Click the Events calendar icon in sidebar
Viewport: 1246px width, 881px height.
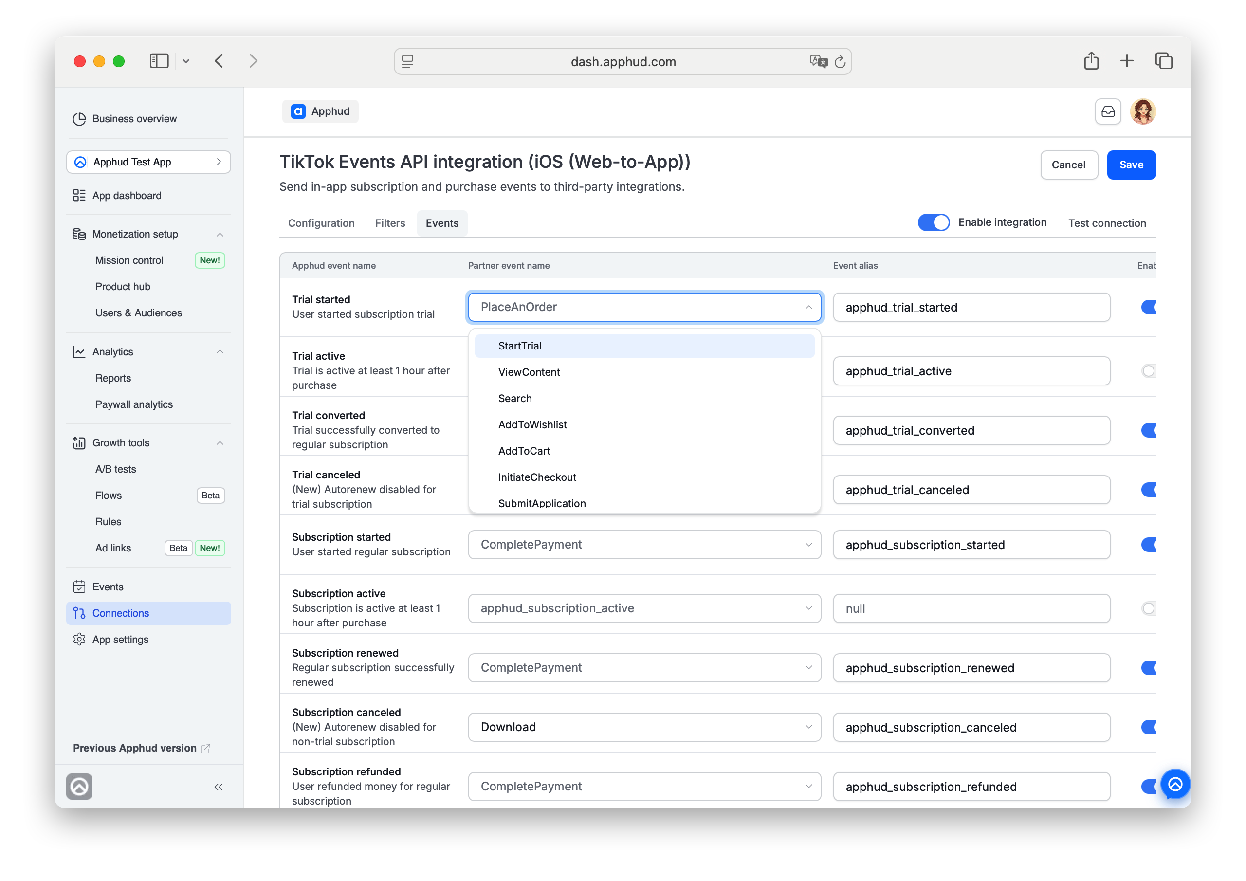pyautogui.click(x=79, y=587)
